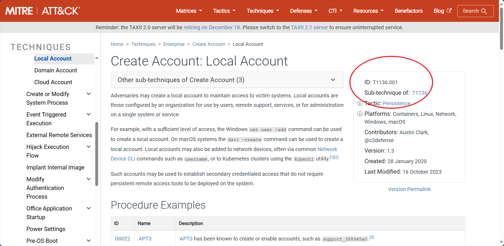Viewport: 504px width, 246px height.
Task: Open Hijack Execution Flow technique
Action: pos(48,151)
